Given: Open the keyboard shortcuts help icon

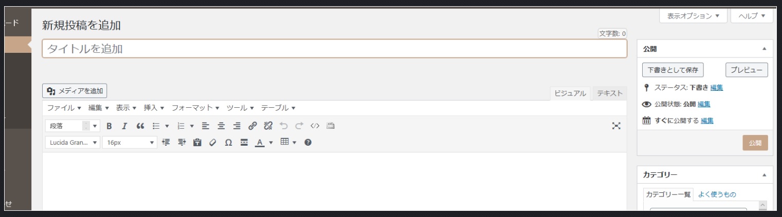Looking at the screenshot, I should point(308,143).
